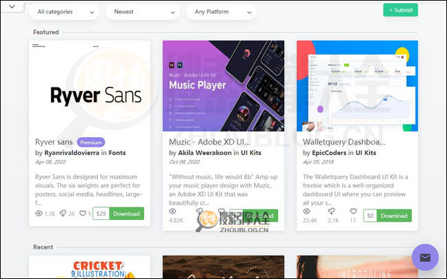The image size is (447, 279).
Task: Click the Apr 08, 2022 date text
Action: coord(50,162)
